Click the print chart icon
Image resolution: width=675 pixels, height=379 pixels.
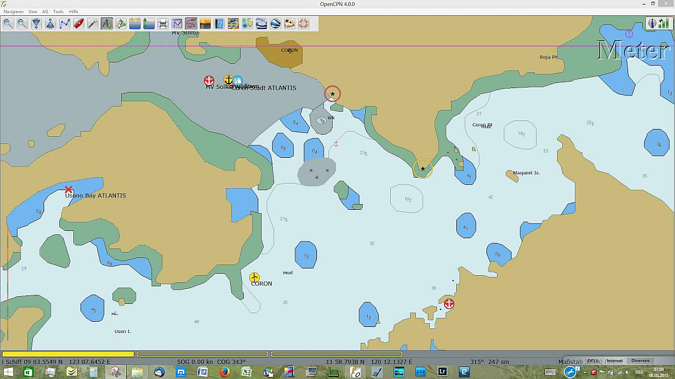click(x=163, y=24)
